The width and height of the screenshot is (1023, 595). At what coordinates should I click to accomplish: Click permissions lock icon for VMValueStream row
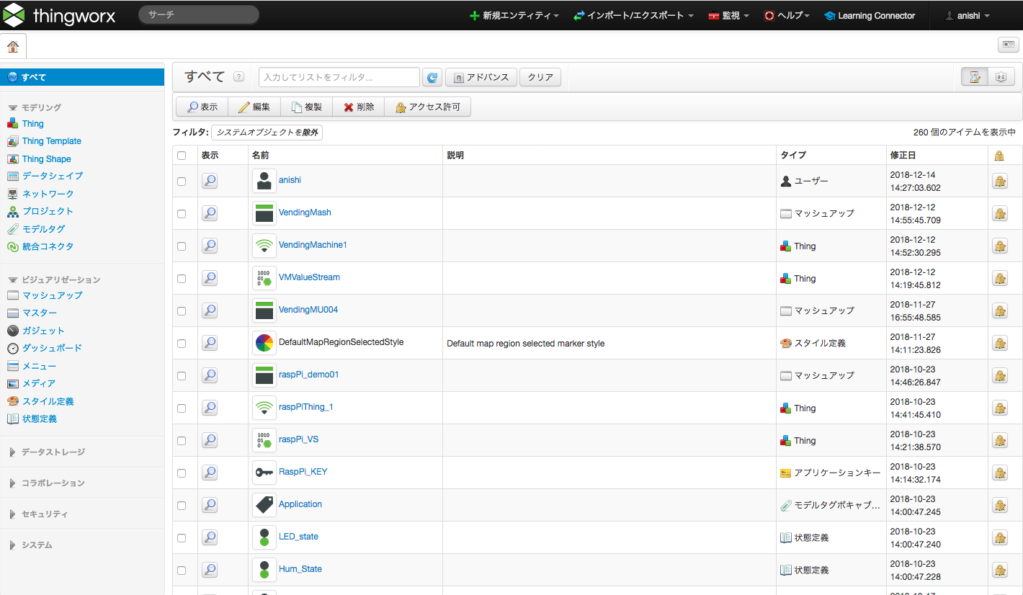point(999,279)
